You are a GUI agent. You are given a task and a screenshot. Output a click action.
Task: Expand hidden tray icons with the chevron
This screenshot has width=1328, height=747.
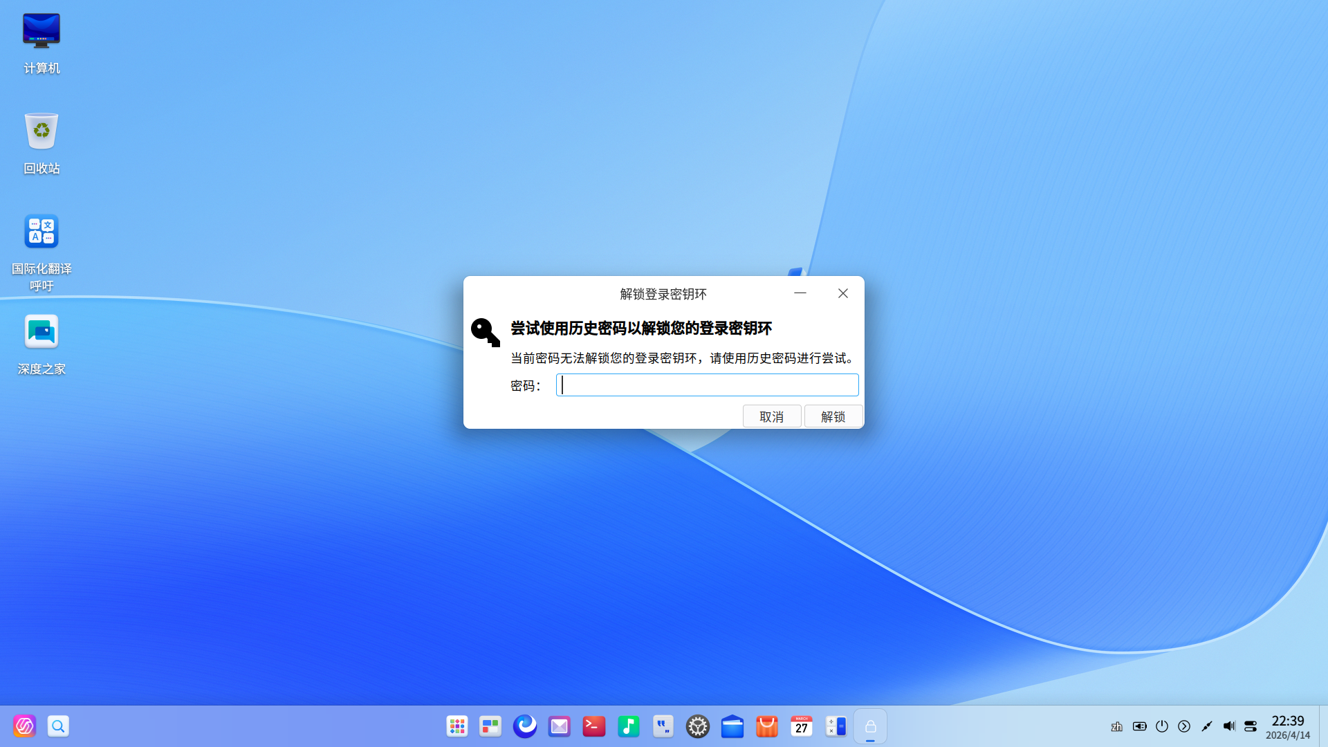coord(1184,726)
